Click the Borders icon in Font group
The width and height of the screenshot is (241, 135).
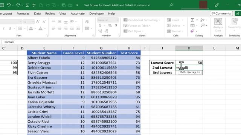[x=20, y=28]
